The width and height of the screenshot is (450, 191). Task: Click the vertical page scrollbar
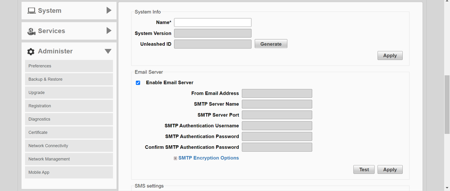[x=446, y=104]
